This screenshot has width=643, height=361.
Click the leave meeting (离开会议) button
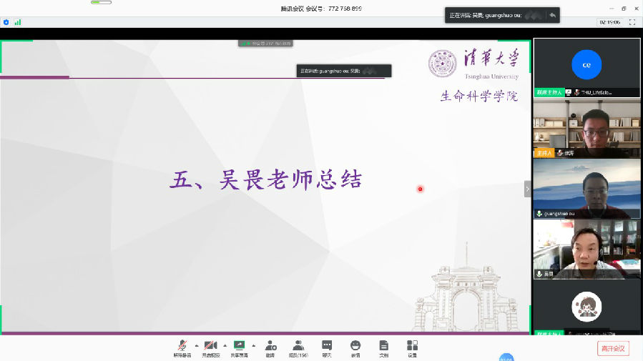coord(613,348)
